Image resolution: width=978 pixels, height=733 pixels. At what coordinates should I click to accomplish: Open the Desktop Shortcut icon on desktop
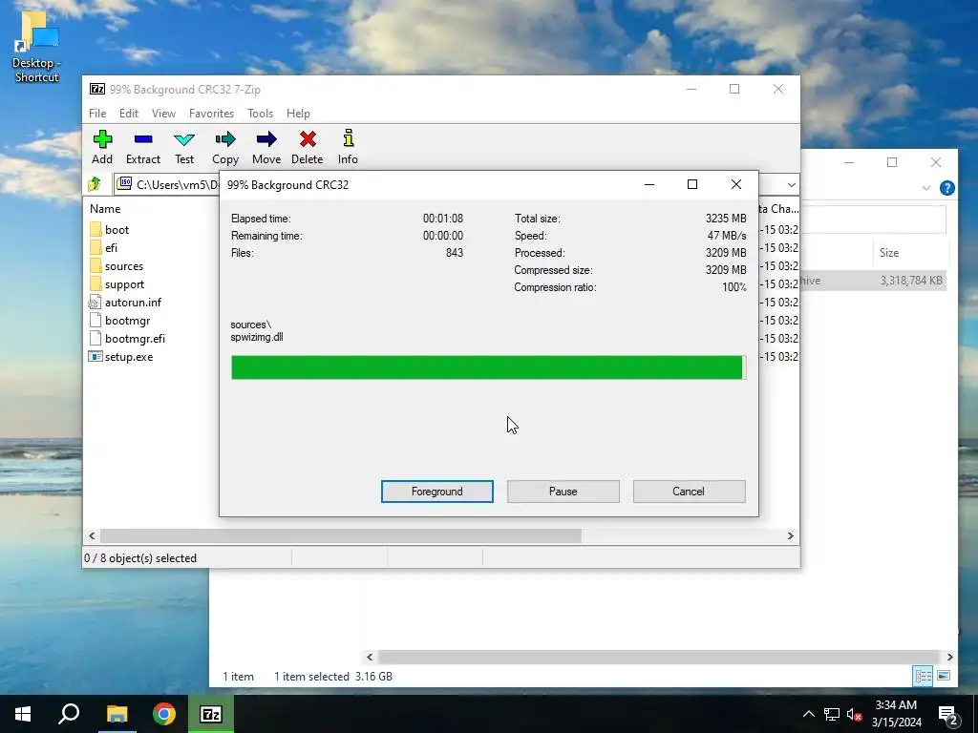pos(37,48)
